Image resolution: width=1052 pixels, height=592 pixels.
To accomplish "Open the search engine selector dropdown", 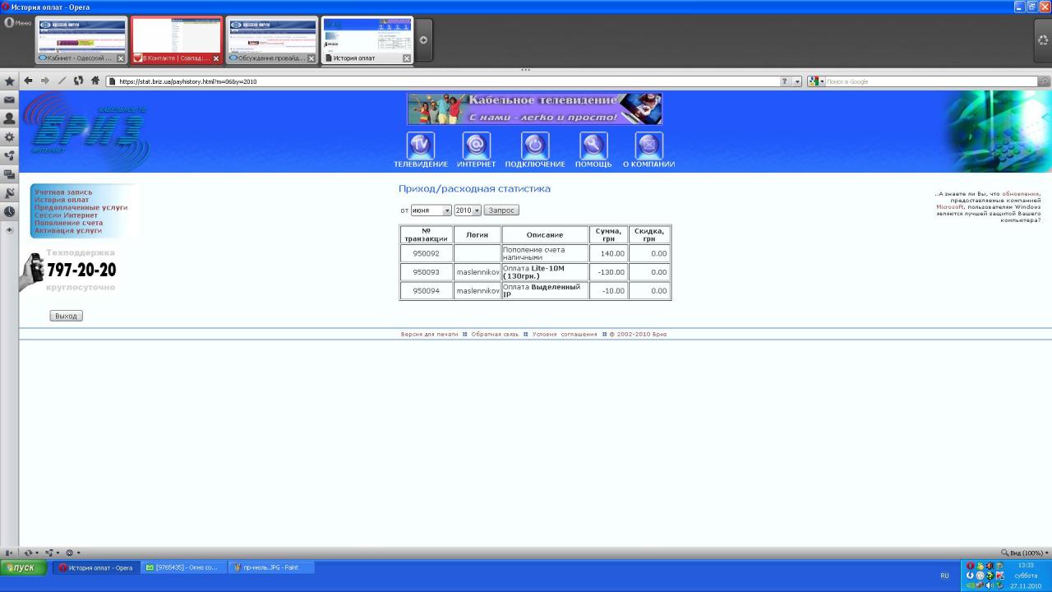I will click(x=816, y=81).
